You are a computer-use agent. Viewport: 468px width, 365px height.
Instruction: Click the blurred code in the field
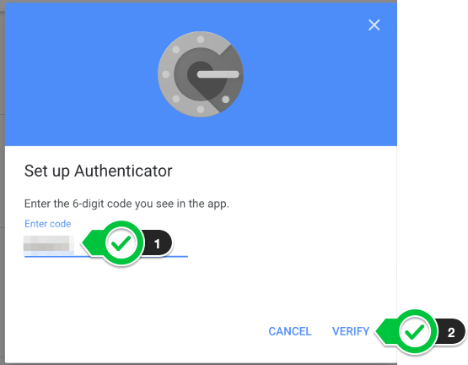click(x=49, y=243)
